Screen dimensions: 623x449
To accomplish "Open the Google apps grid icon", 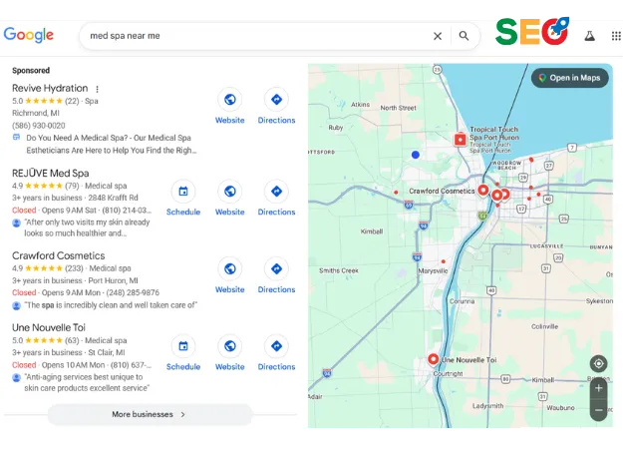I will 616,36.
